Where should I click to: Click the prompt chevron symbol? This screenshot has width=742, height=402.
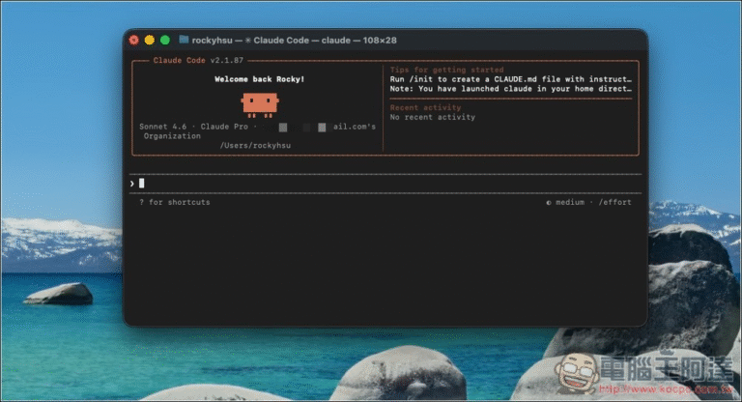[x=132, y=183]
